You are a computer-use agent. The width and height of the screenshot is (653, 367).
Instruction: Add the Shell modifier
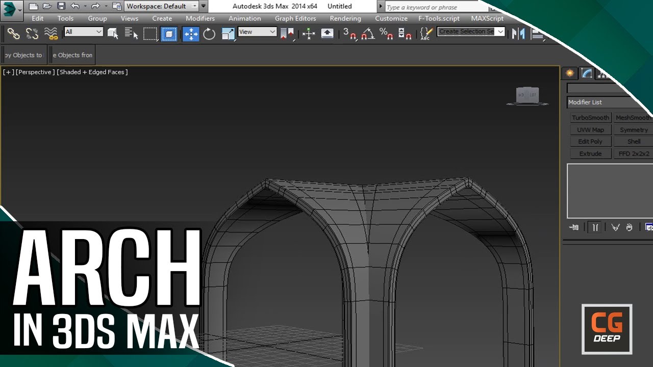tap(634, 142)
